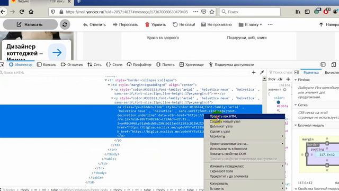This screenshot has width=339, height=191.
Task: Click Удалить to delete message
Action: click(x=155, y=24)
